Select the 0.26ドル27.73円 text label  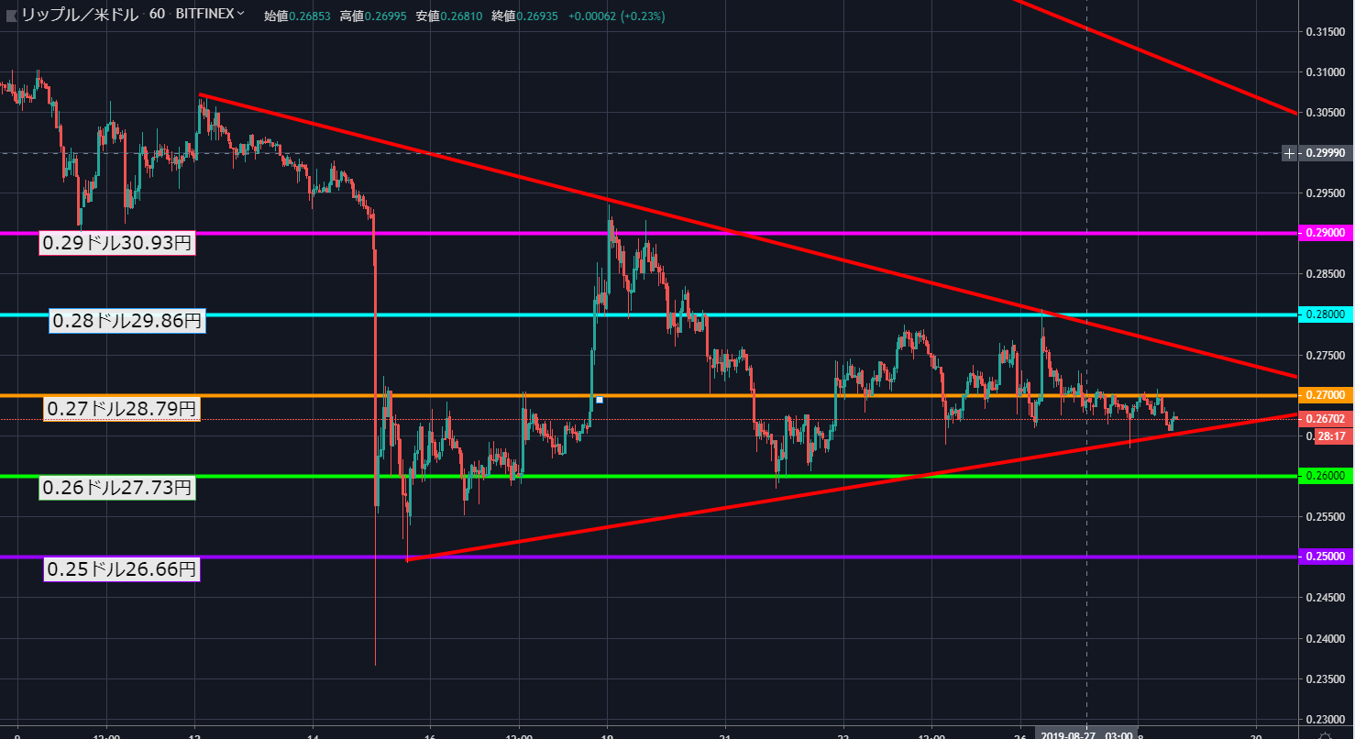pyautogui.click(x=116, y=488)
